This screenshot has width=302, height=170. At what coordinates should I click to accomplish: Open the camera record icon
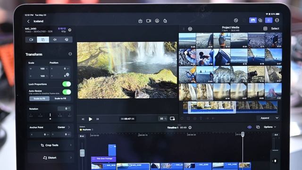tap(149, 21)
